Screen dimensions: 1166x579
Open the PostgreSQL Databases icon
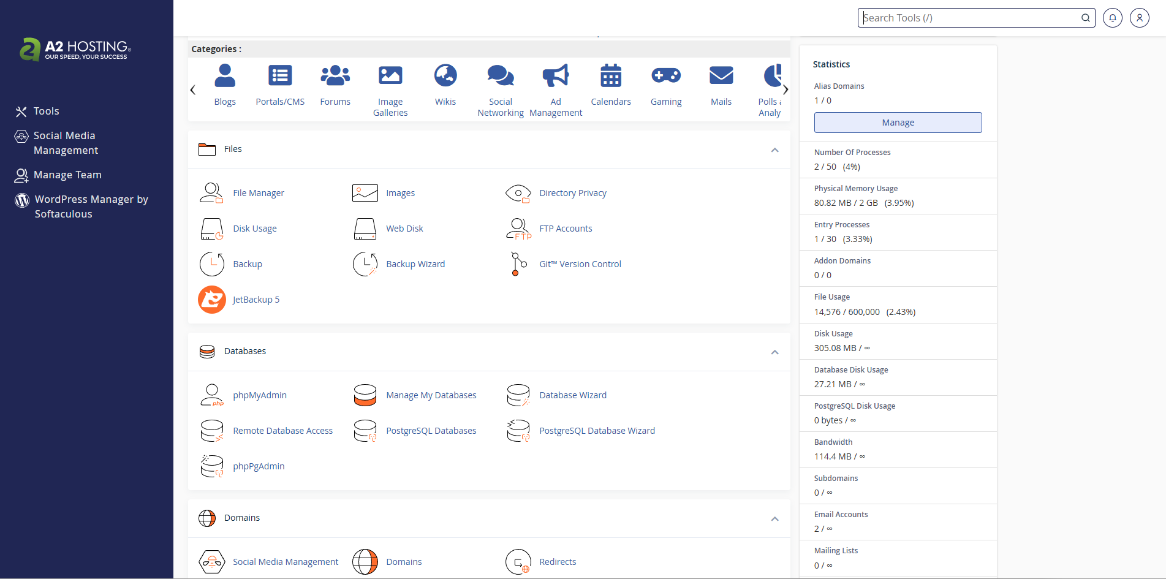click(365, 431)
